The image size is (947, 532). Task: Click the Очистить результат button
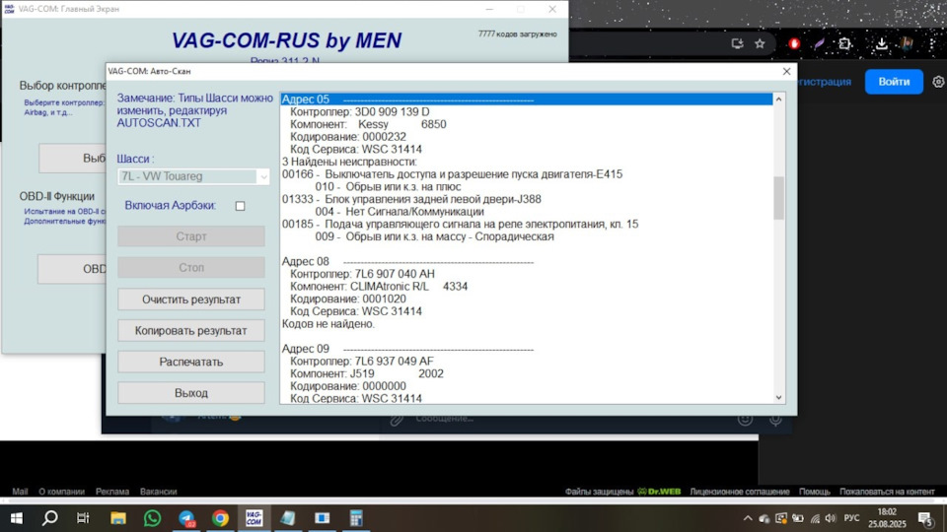click(190, 299)
